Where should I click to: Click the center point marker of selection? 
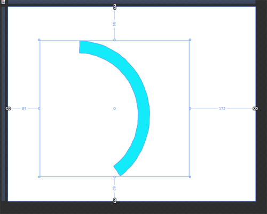click(114, 109)
